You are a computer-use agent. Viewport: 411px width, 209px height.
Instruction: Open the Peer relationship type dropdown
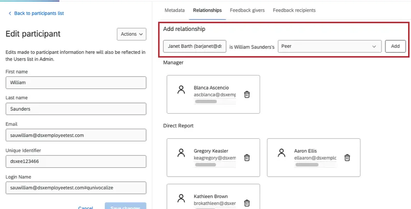[x=330, y=46]
